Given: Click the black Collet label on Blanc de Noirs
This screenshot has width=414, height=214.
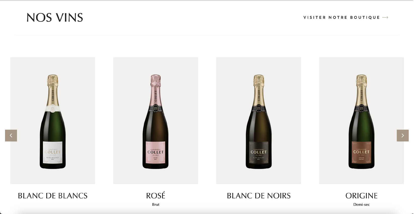Looking at the screenshot, I should pyautogui.click(x=259, y=152).
